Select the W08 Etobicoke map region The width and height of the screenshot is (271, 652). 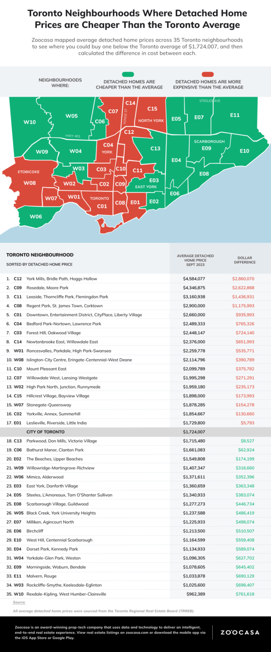pyautogui.click(x=30, y=183)
